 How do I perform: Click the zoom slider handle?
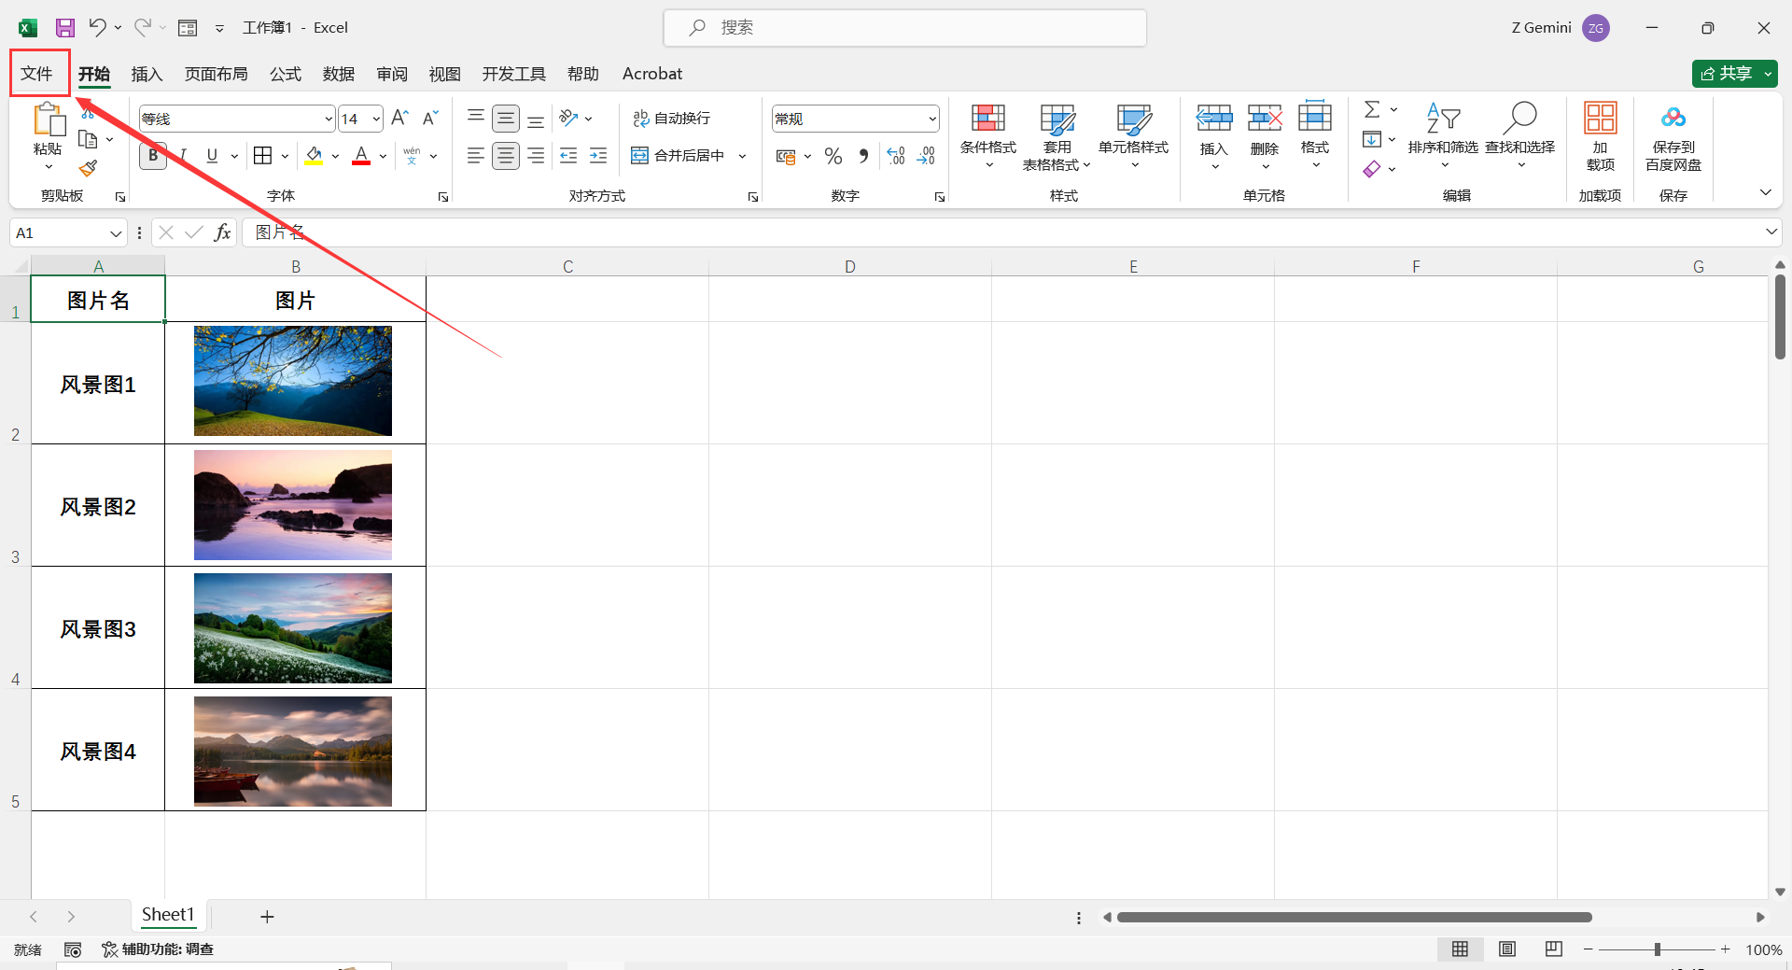1658,949
